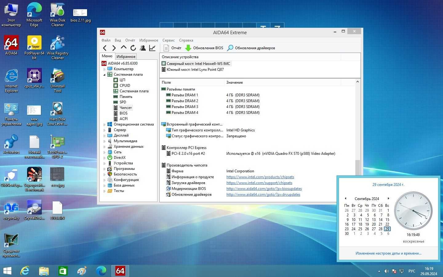Open the Отчёт menu
443x277 pixels.
[130, 40]
